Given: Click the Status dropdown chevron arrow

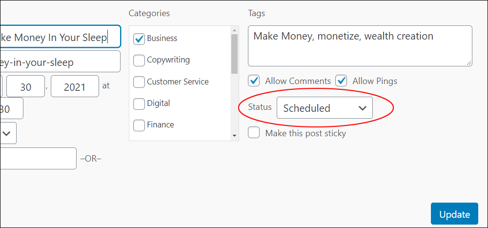Looking at the screenshot, I should point(362,108).
